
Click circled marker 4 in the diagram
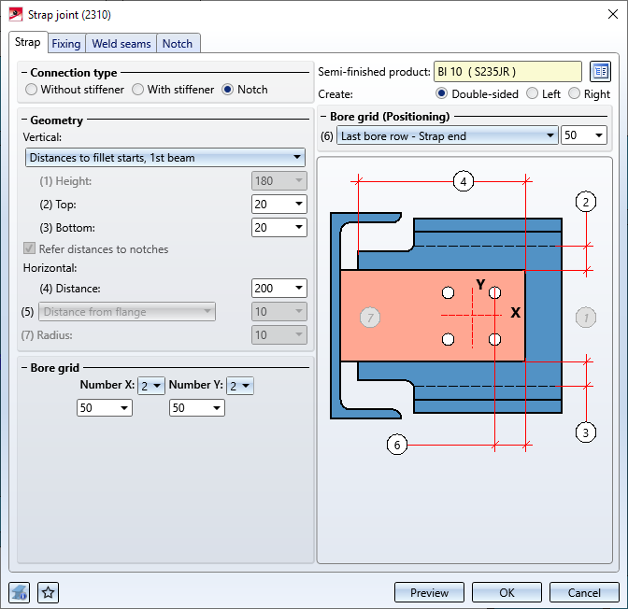(464, 181)
